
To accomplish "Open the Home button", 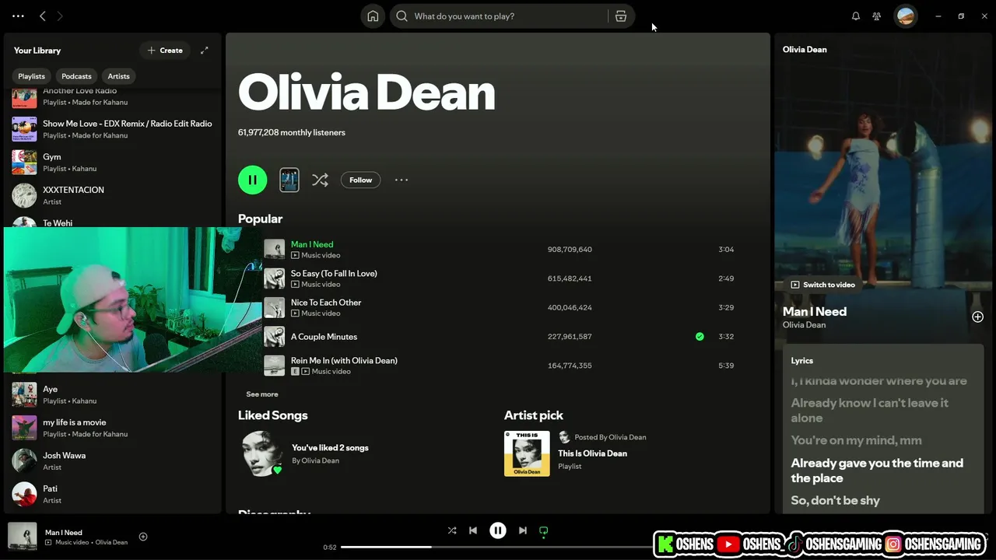I will tap(373, 16).
